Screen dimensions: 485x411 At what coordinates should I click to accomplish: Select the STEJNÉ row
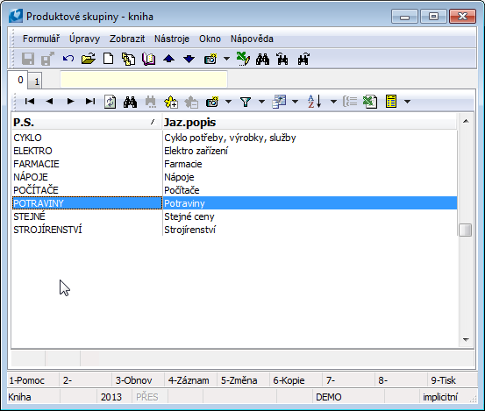[234, 216]
